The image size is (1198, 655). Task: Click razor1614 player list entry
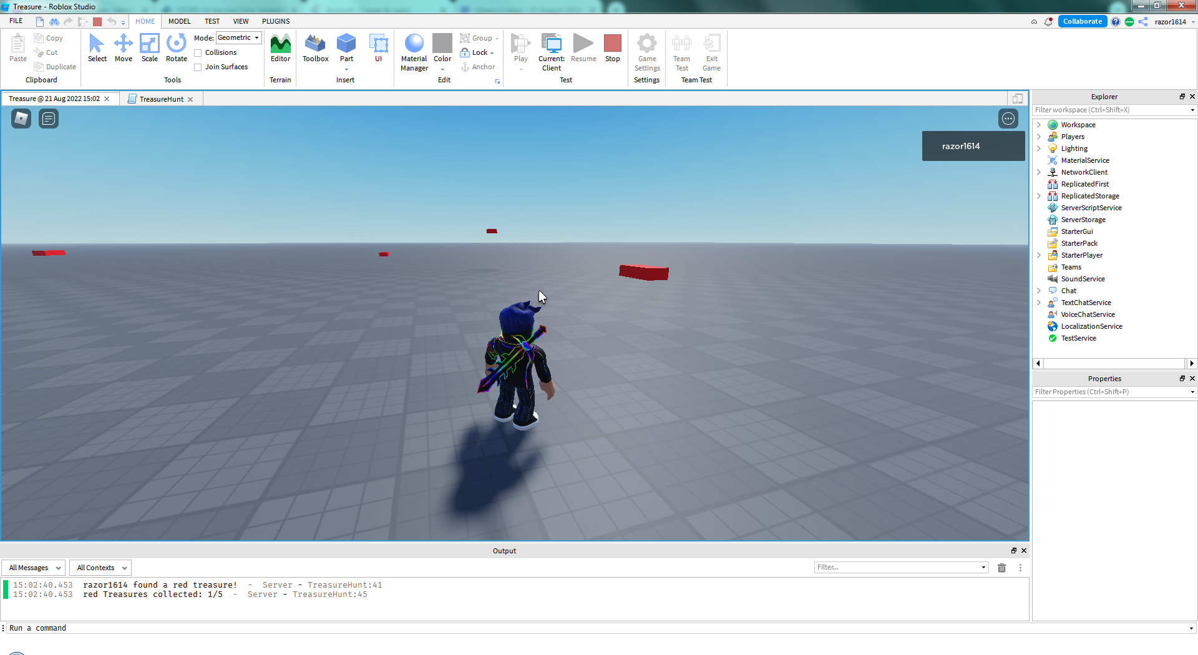[x=973, y=146]
